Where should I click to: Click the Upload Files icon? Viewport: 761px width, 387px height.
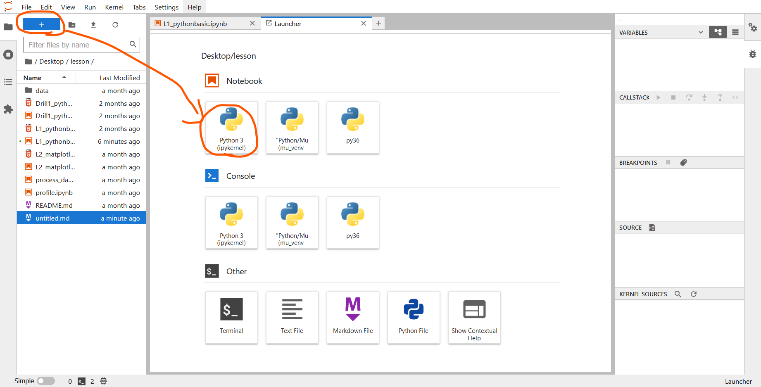click(93, 25)
